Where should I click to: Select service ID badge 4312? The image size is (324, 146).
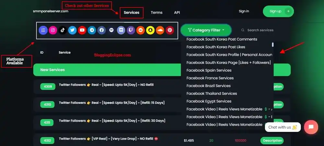(47, 141)
